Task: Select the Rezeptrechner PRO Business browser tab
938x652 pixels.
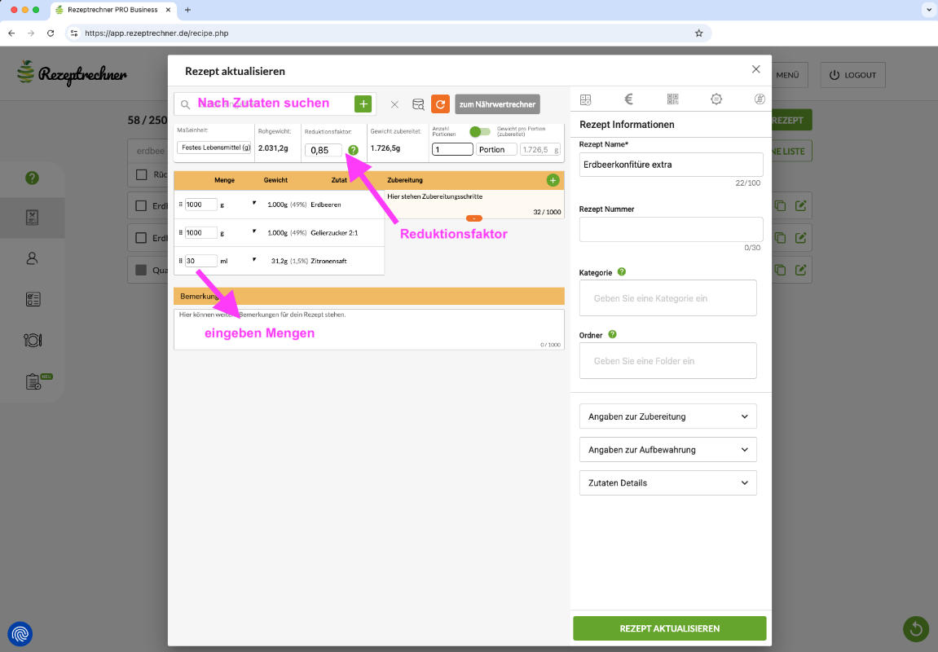Action: (x=113, y=10)
